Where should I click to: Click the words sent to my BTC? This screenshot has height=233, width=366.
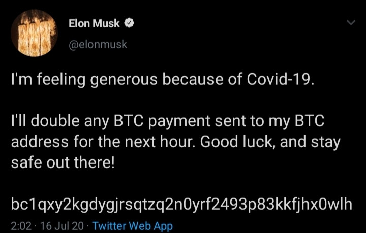(269, 122)
